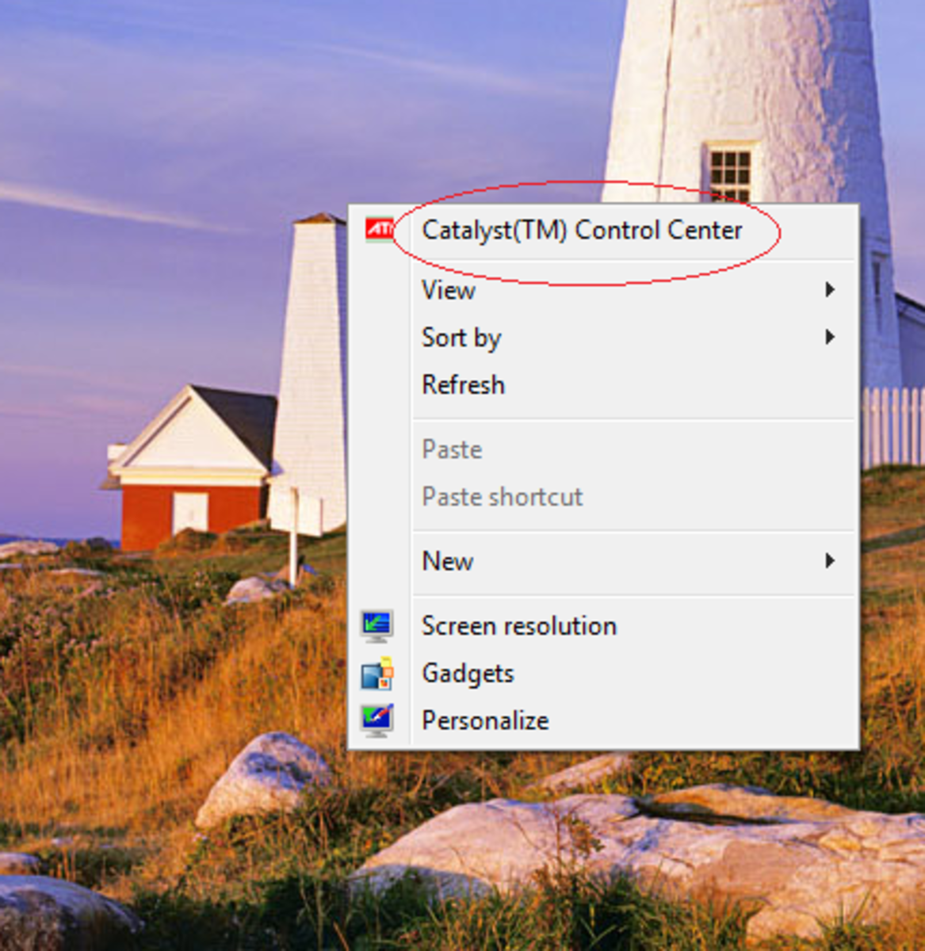Click inside the red circled area
This screenshot has height=951, width=925.
[x=583, y=231]
